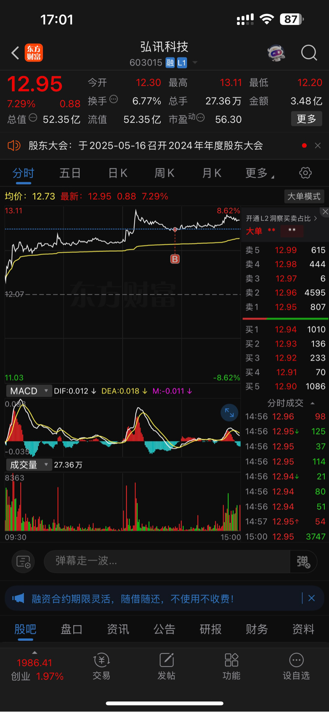
Task: Switch to the 研报 tab
Action: coord(210,629)
